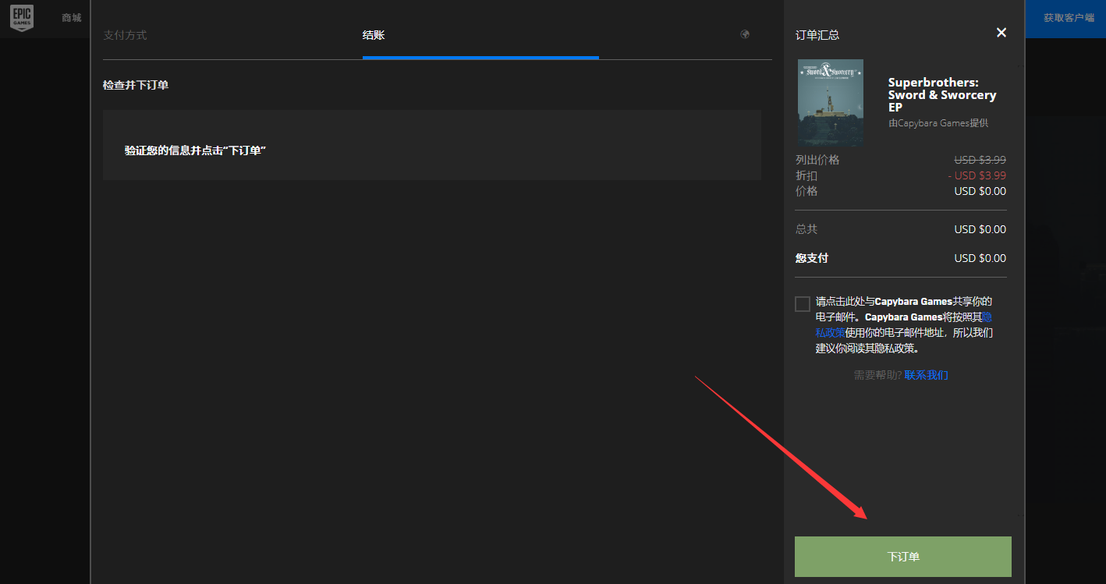Image resolution: width=1106 pixels, height=584 pixels.
Task: Click the globe language icon
Action: (745, 34)
